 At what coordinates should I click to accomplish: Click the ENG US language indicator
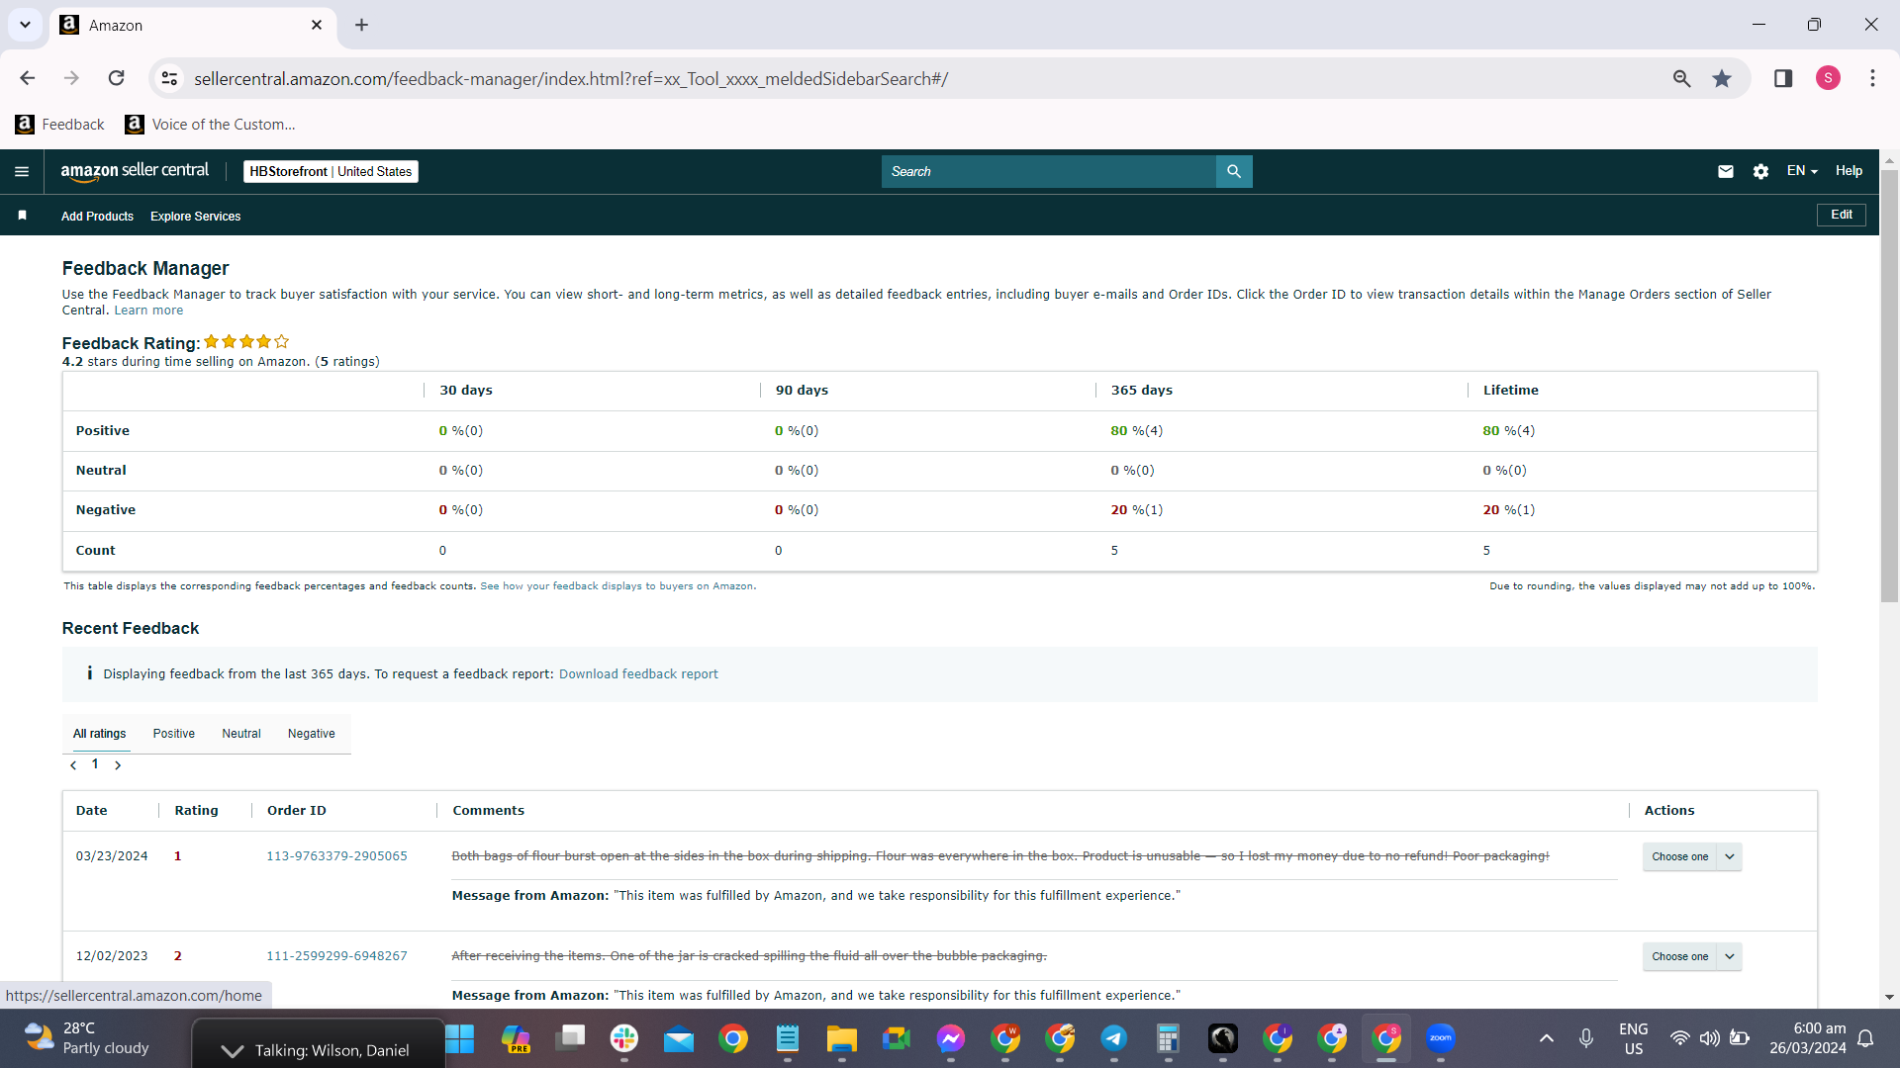[1634, 1038]
